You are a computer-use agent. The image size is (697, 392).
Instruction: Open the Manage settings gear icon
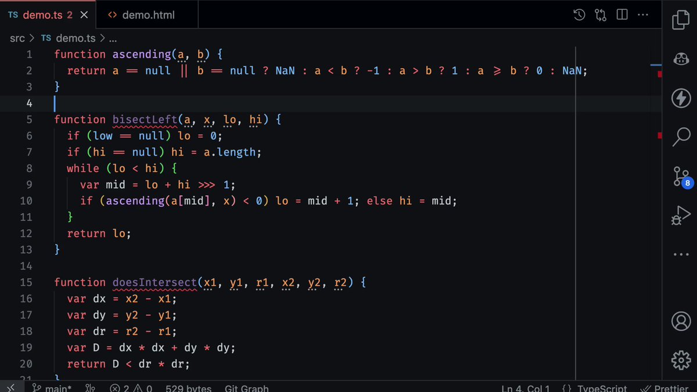pyautogui.click(x=681, y=360)
